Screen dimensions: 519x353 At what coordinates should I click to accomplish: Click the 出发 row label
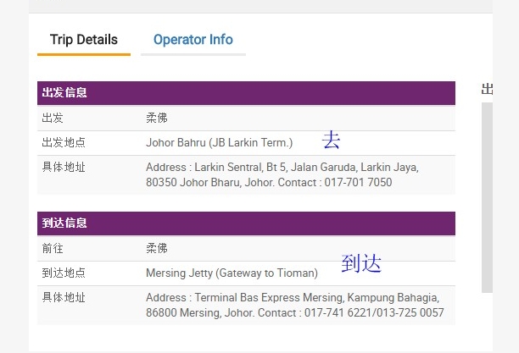pos(53,119)
